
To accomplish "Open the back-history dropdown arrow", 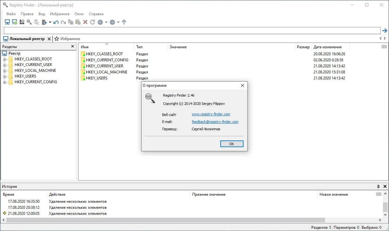I will point(106,22).
